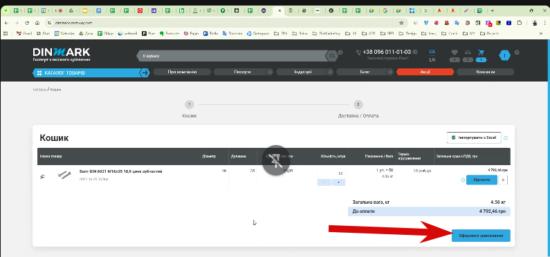Remove the bolt item with X button
This screenshot has width=550, height=257.
(503, 180)
